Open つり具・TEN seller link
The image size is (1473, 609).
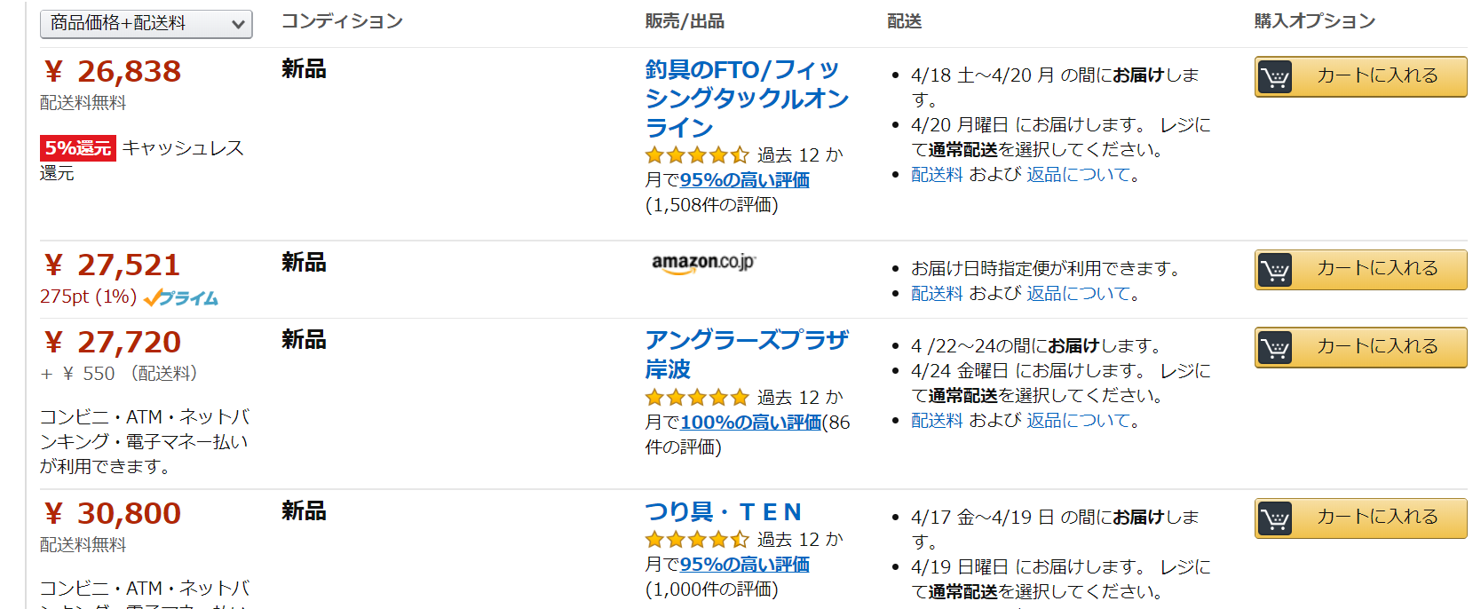(724, 512)
